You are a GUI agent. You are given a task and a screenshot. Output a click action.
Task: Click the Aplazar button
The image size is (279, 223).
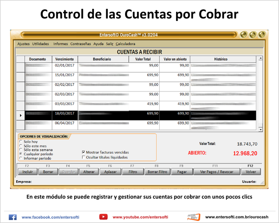coord(110,172)
